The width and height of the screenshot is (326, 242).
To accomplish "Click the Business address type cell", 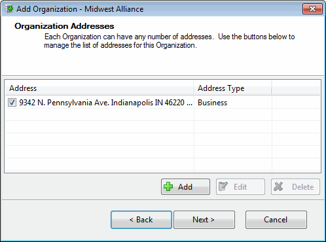I will (x=212, y=103).
